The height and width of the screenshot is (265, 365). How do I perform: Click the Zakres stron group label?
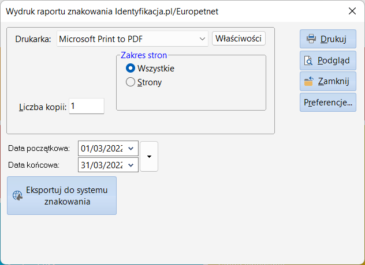click(144, 55)
